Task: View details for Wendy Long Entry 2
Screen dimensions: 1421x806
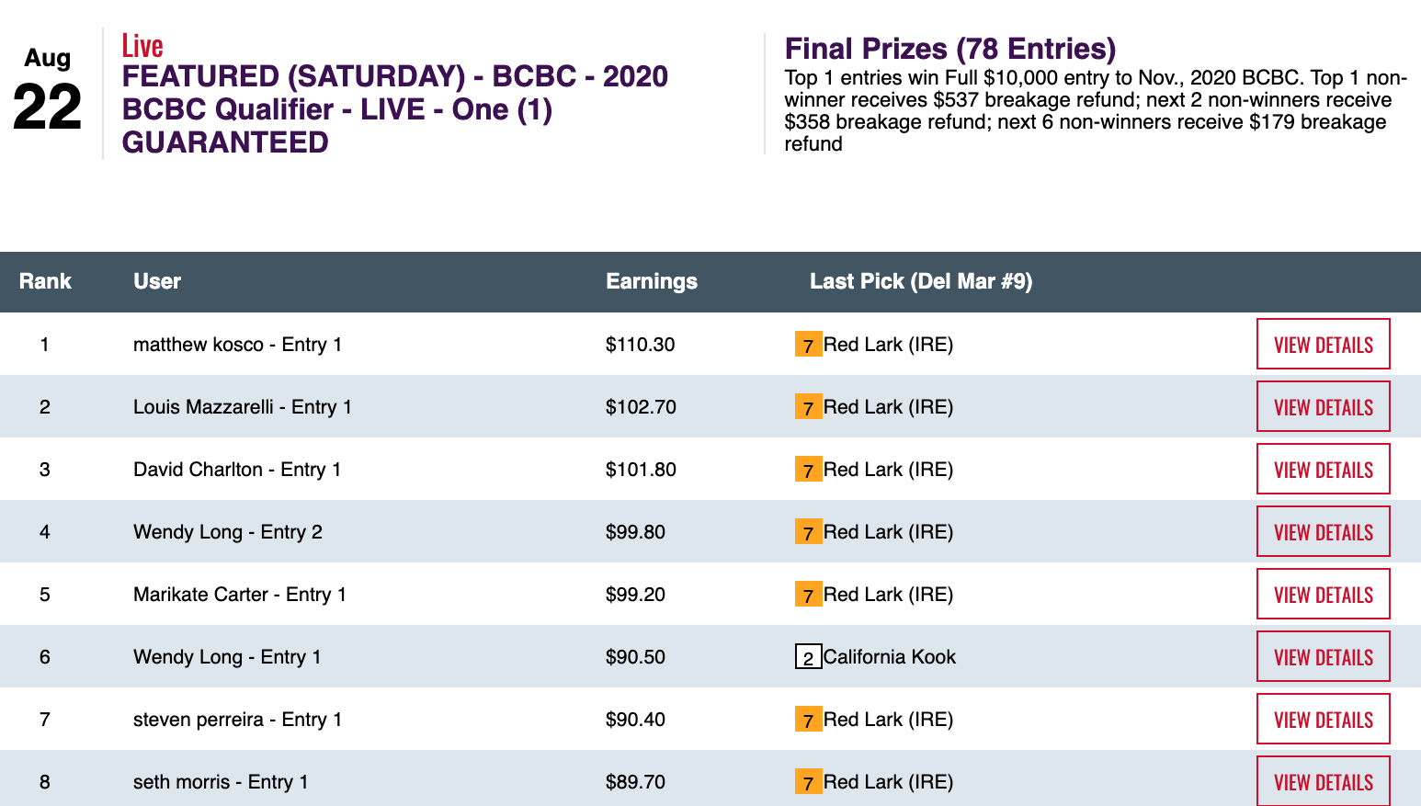Action: coord(1323,532)
